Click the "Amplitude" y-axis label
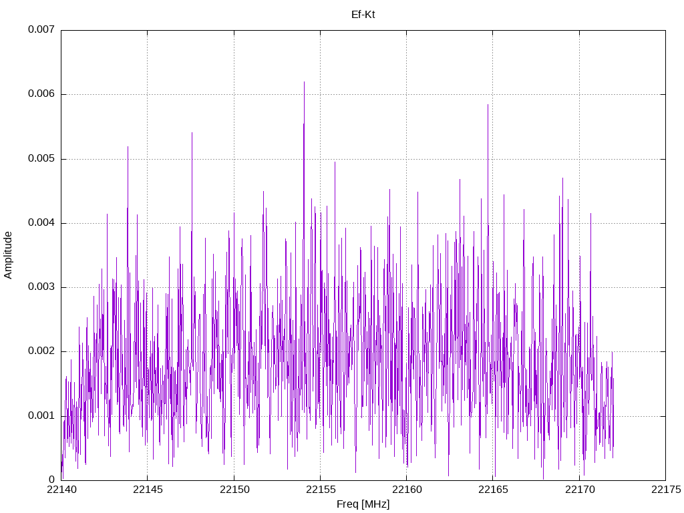 click(x=8, y=255)
